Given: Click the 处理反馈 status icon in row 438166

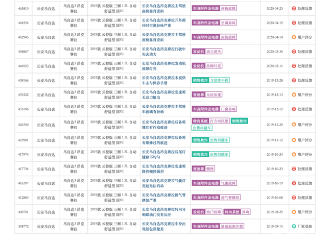Looking at the screenshot, I should tap(294, 81).
